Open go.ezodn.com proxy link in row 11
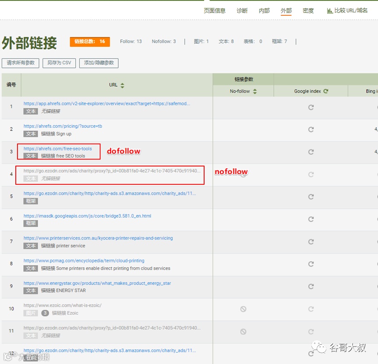This screenshot has height=364, width=378. pyautogui.click(x=112, y=328)
